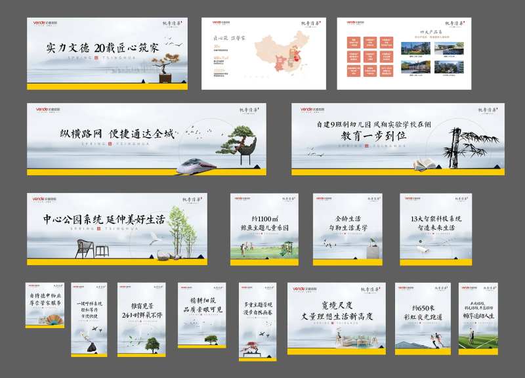Click the vende logo on the 实力文德 banner
The image size is (525, 378).
[45, 23]
